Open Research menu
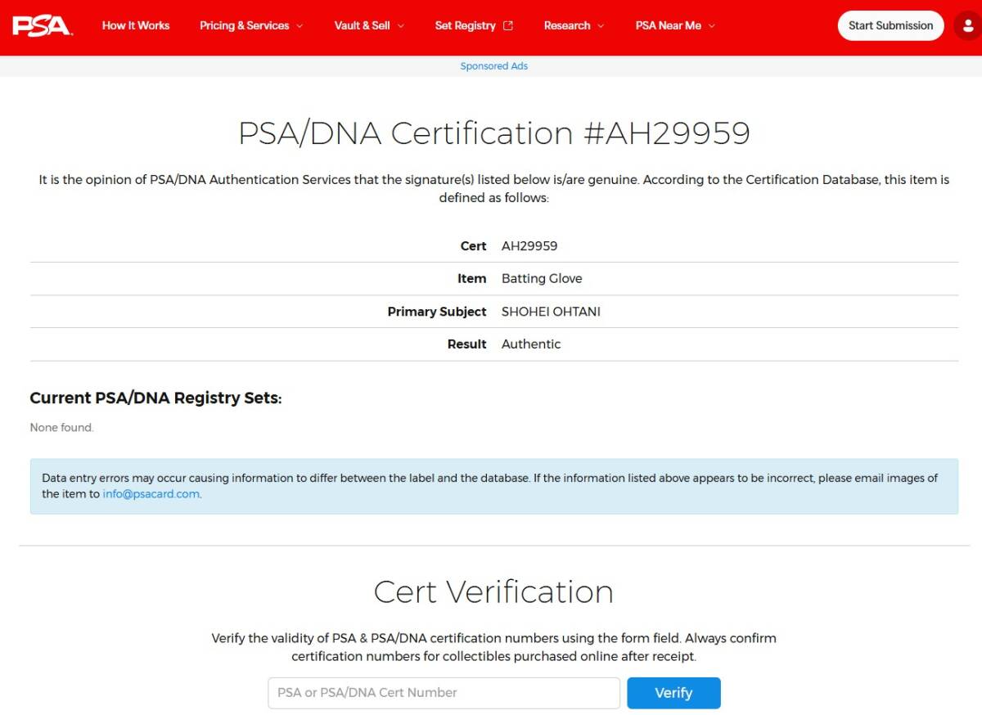 (x=566, y=25)
